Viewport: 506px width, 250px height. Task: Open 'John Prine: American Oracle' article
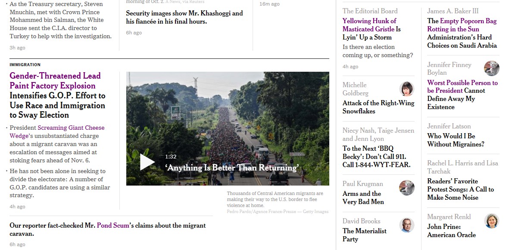coord(451,231)
